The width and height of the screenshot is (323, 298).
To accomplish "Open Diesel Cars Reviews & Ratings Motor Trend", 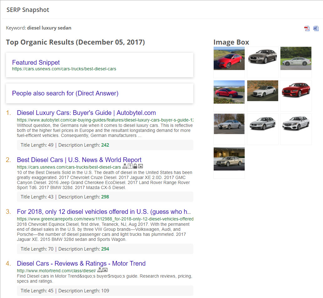I will pyautogui.click(x=81, y=263).
